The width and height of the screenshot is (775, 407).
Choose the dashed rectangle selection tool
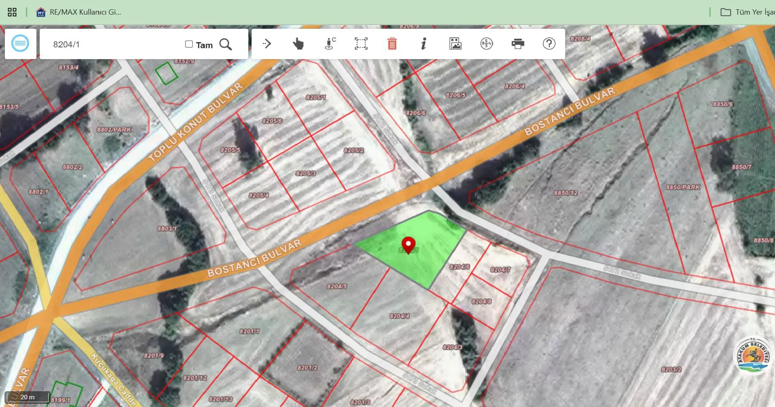tap(361, 43)
